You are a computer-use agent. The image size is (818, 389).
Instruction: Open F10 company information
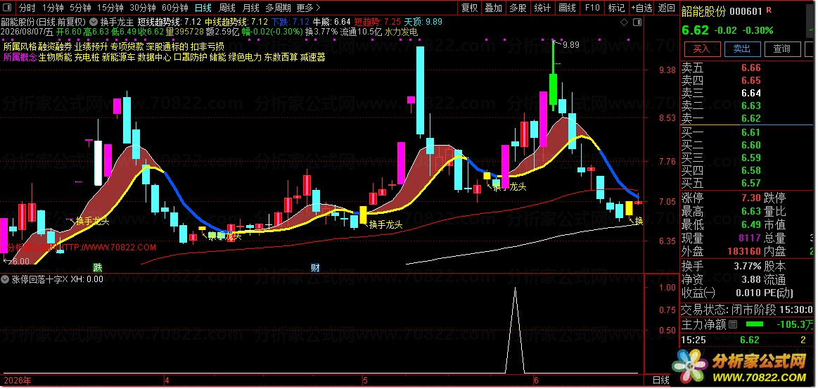pyautogui.click(x=592, y=8)
